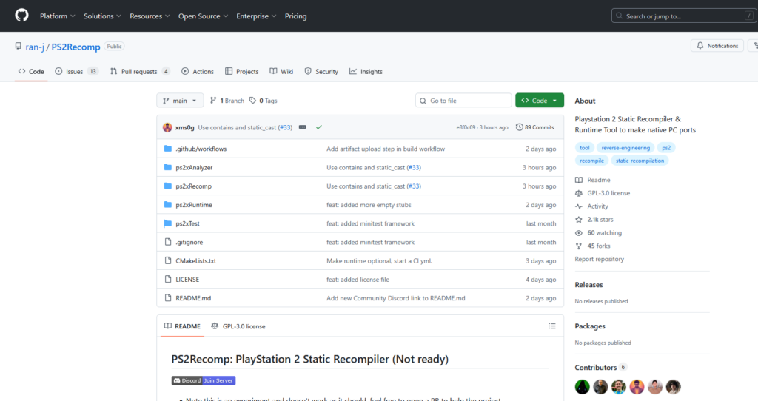Click the ran-j owner link

pyautogui.click(x=35, y=47)
